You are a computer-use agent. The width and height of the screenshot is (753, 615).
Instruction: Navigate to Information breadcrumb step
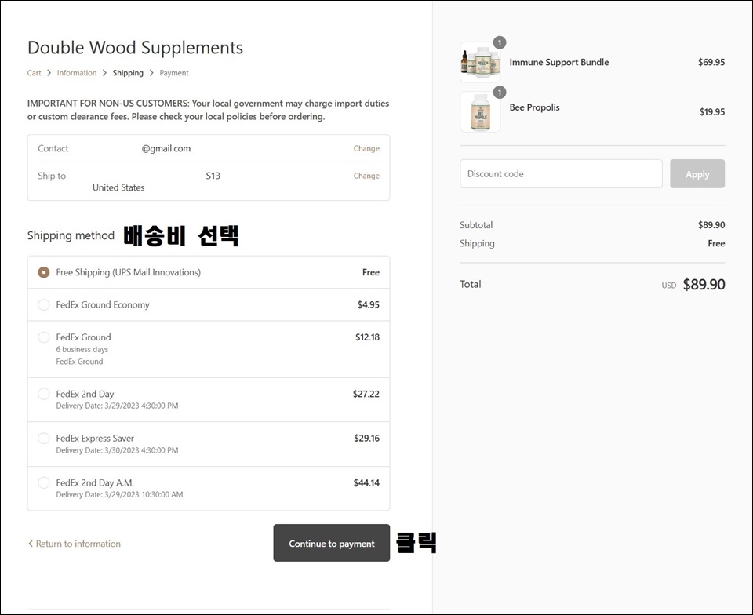pos(77,73)
